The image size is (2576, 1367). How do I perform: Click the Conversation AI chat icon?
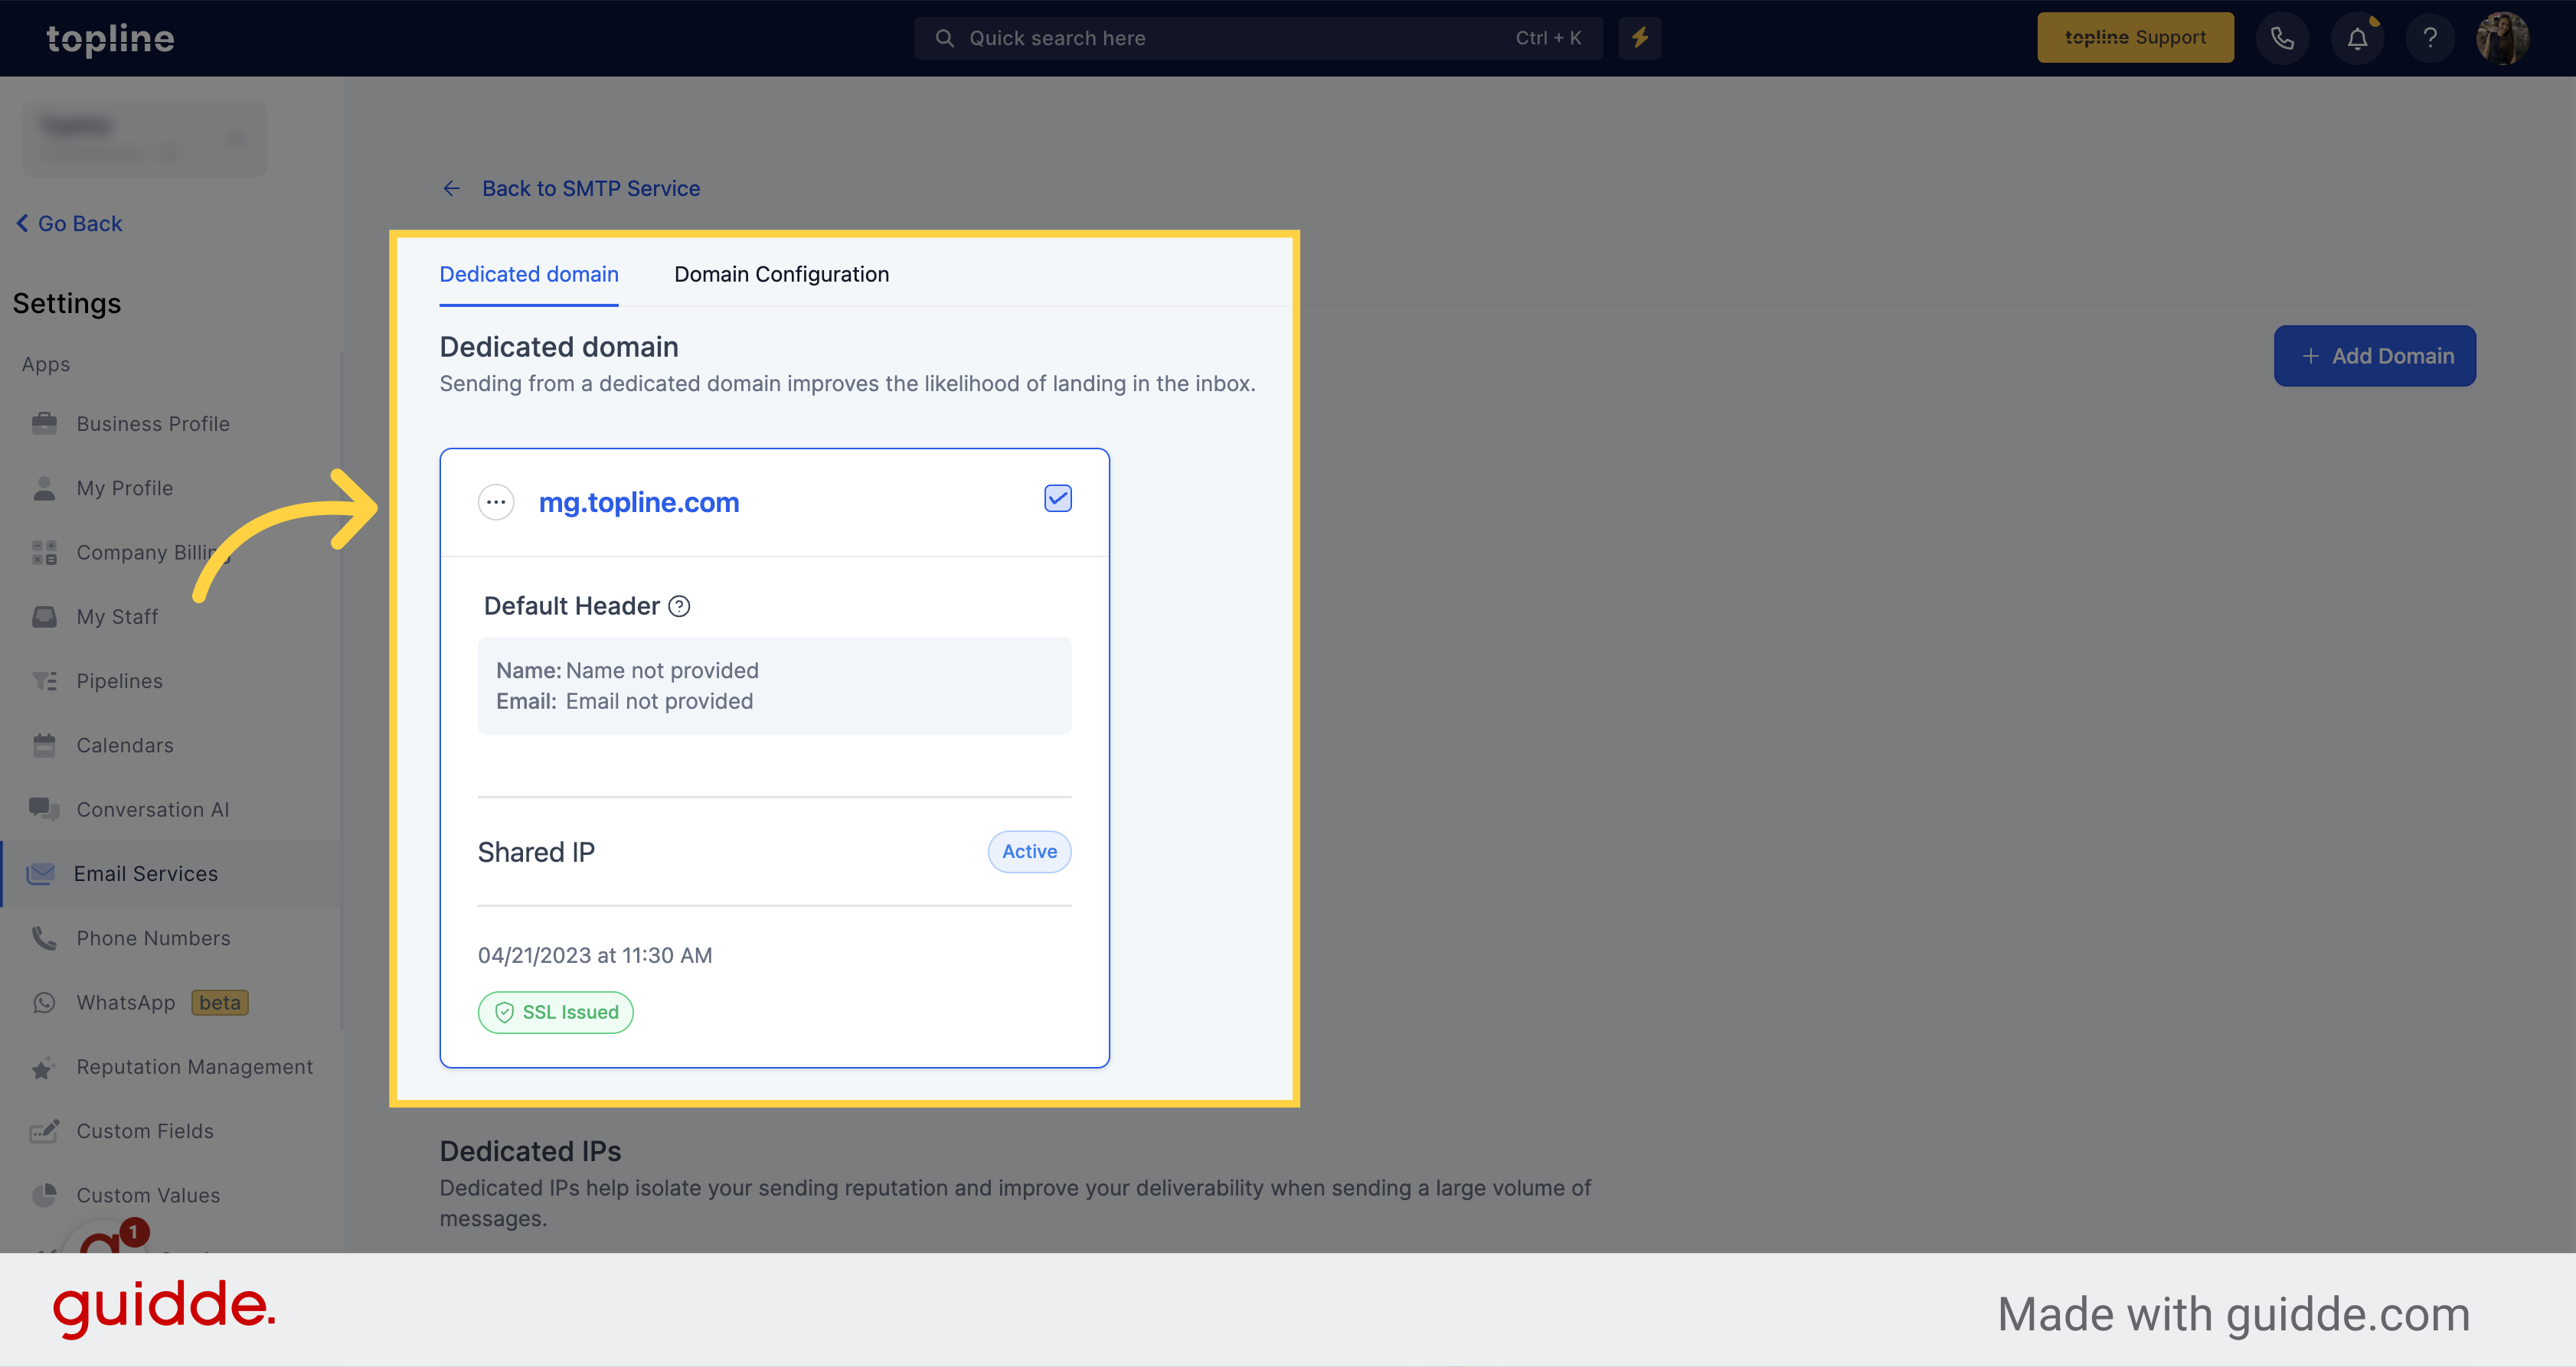[44, 810]
